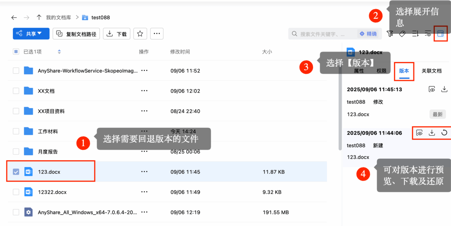Toggle the details panel icon
The width and height of the screenshot is (451, 226).
point(440,34)
